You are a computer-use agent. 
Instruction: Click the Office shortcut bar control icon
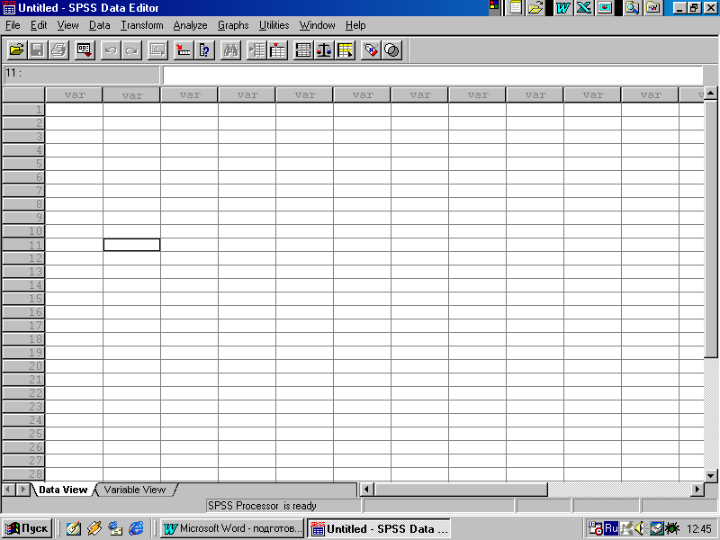494,5
